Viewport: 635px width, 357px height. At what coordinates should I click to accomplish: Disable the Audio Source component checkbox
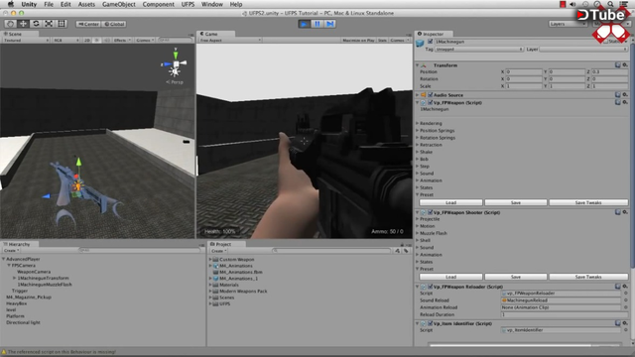pos(430,95)
